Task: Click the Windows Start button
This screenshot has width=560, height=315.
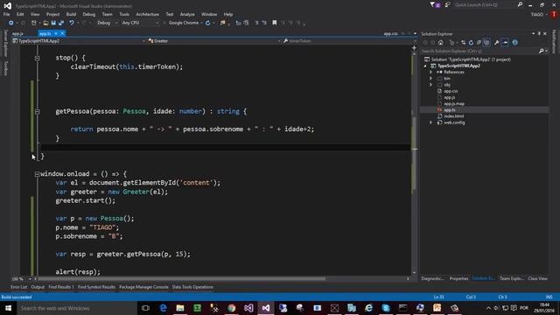Action: click(x=8, y=308)
